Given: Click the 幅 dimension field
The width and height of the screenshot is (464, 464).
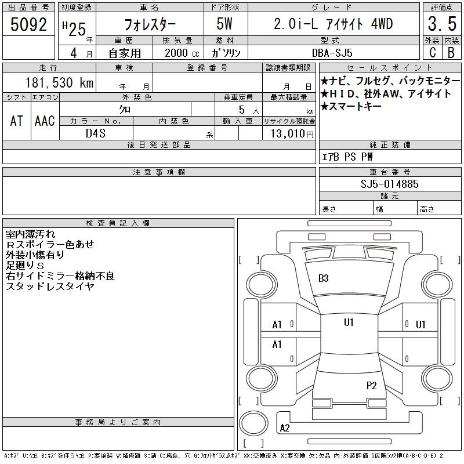Looking at the screenshot, I should (x=396, y=209).
